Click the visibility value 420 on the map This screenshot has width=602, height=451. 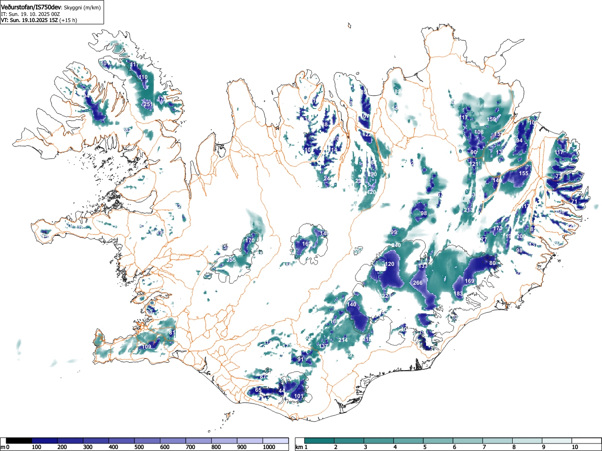click(x=371, y=192)
